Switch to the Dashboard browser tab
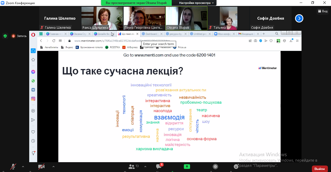The width and height of the screenshot is (331, 172). tap(151, 34)
